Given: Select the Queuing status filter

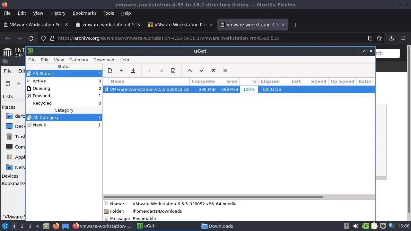Looking at the screenshot, I should (64, 88).
